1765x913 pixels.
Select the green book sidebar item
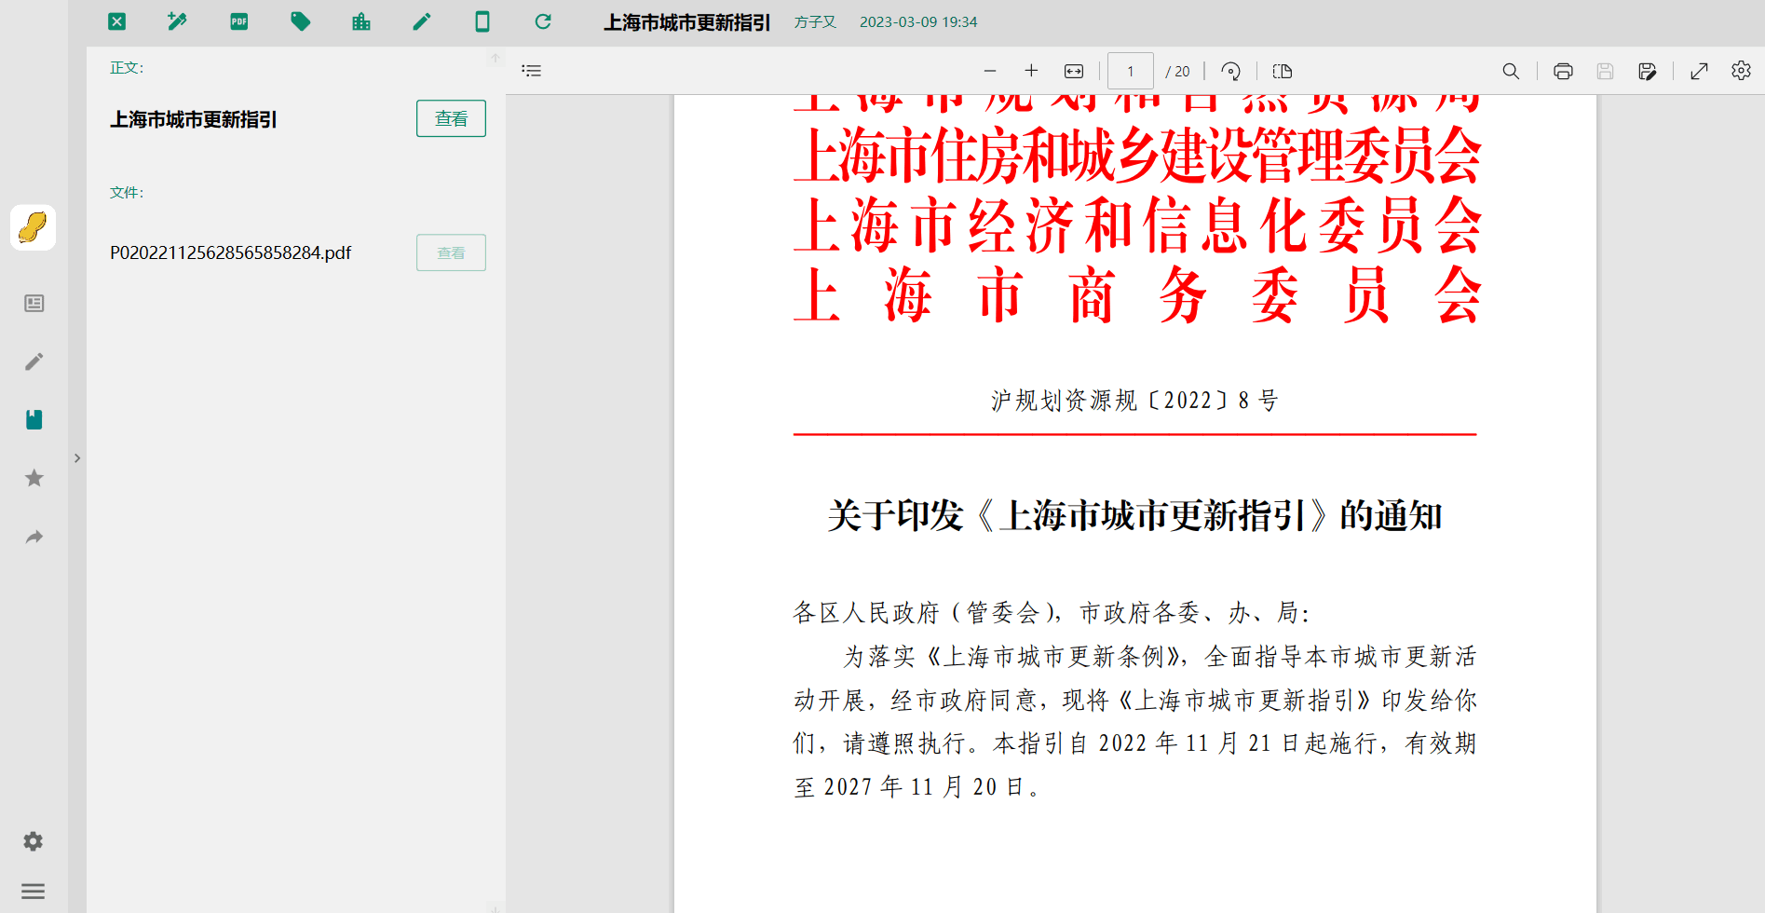[34, 419]
